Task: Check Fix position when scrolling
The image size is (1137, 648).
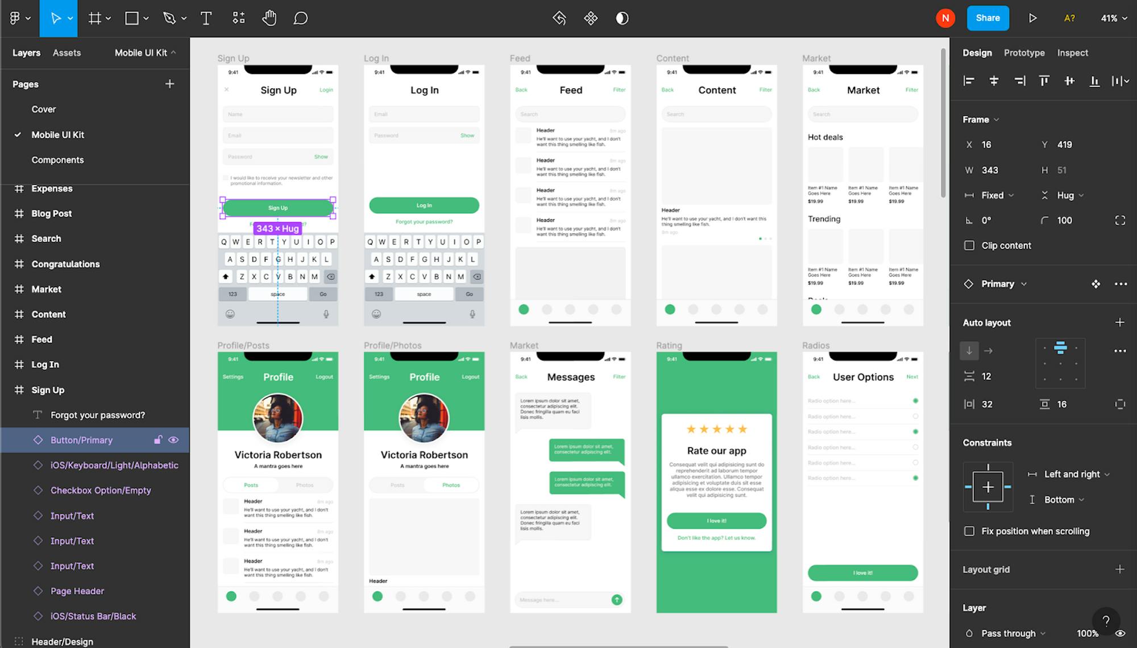Action: coord(969,531)
